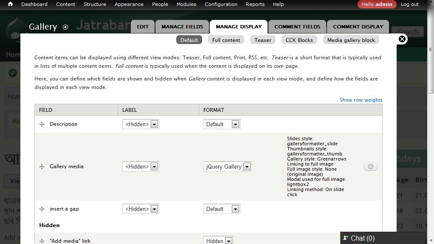The image size is (434, 244).
Task: Go to the home icon in admin bar
Action: (x=10, y=4)
